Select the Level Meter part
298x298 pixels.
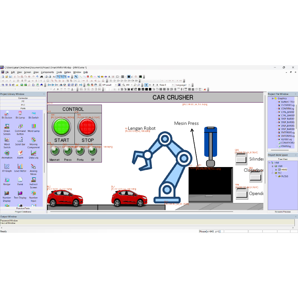point(20,169)
